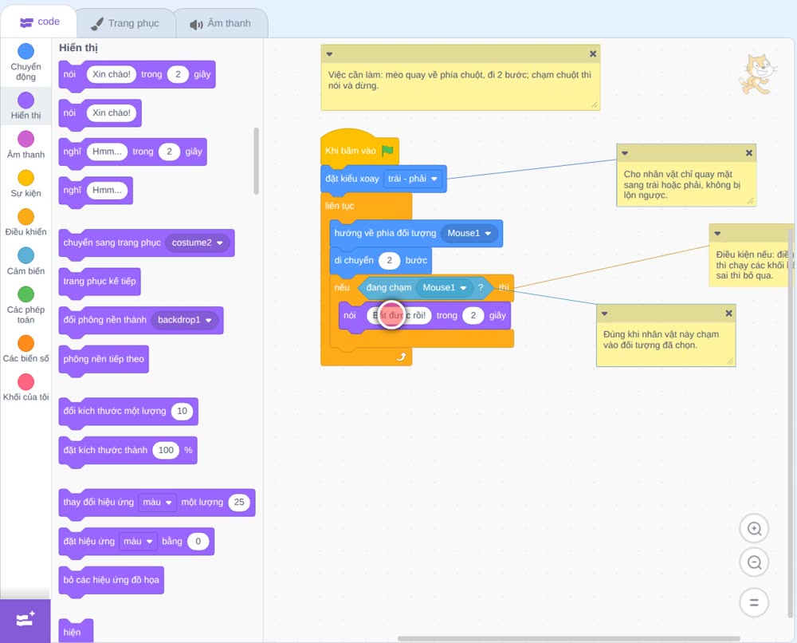Viewport: 797px width, 643px height.
Task: Click the palette đặt kích thước thành 100 field
Action: [x=166, y=450]
